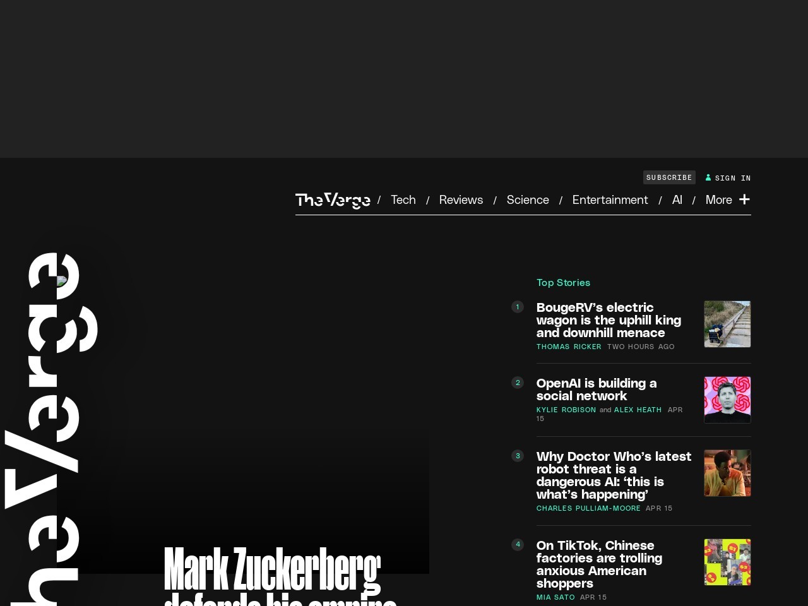Click the Sign In link
Screen dimensions: 808x606
(x=733, y=178)
